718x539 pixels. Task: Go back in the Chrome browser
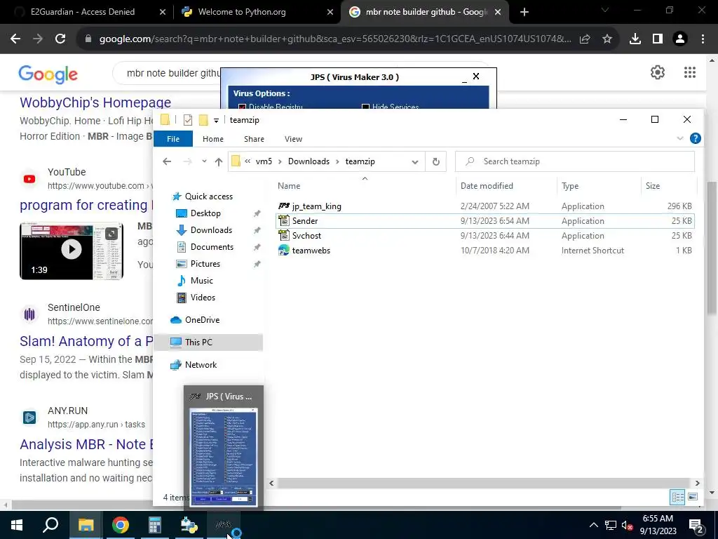[15, 39]
